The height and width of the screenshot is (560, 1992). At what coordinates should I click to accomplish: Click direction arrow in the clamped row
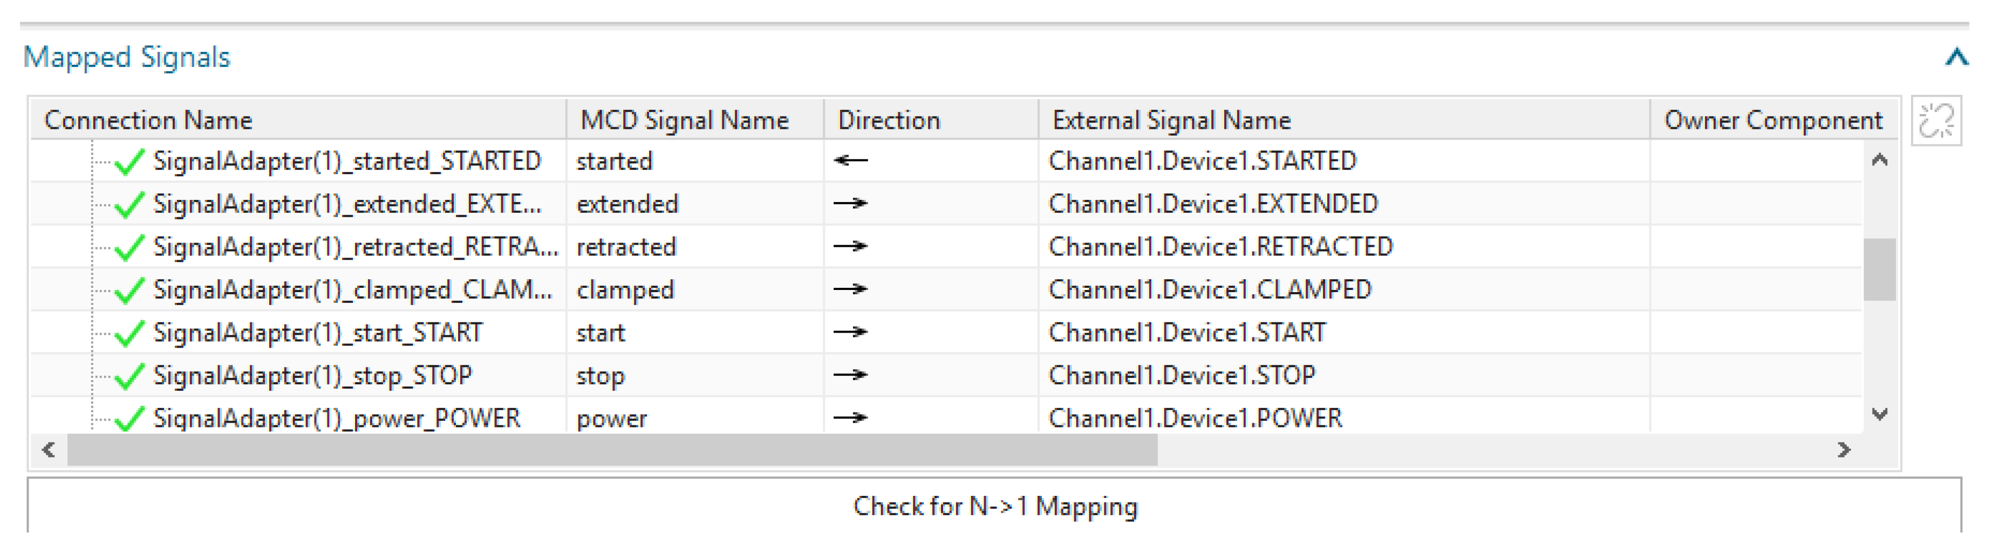pos(851,289)
